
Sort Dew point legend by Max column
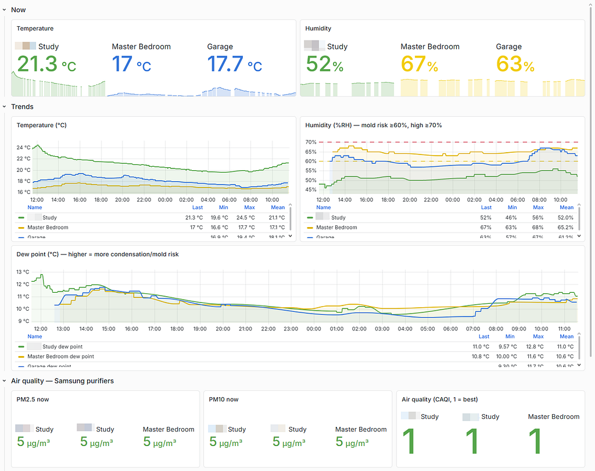pyautogui.click(x=538, y=336)
